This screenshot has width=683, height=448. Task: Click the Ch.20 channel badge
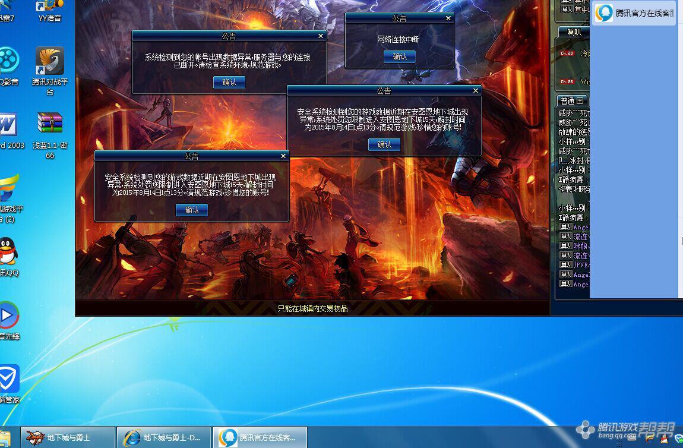pos(567,53)
